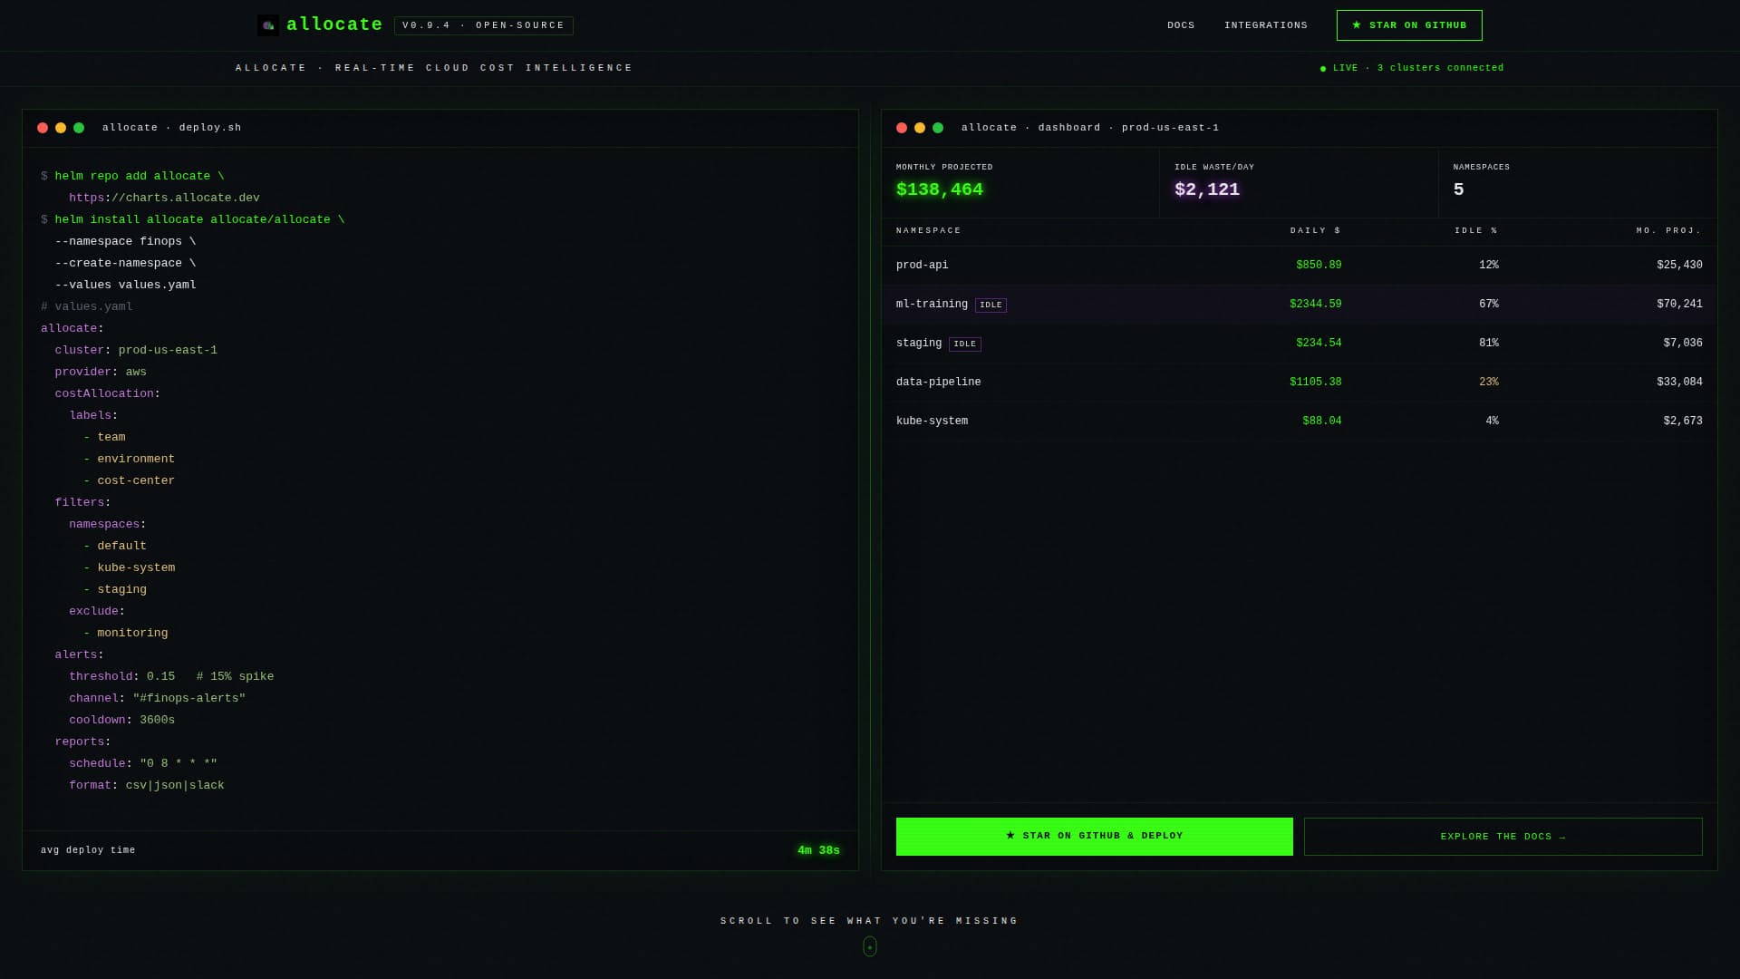
Task: Click the 'threshold: 0.15' YAML line
Action: click(122, 676)
